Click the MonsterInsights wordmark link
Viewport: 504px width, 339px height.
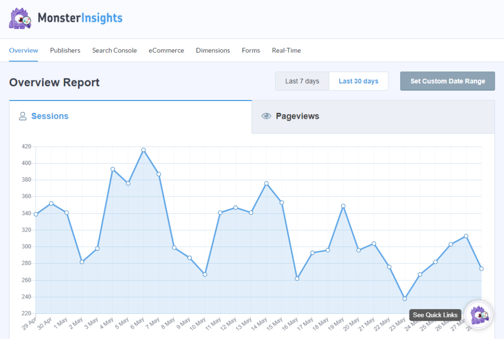pyautogui.click(x=79, y=18)
